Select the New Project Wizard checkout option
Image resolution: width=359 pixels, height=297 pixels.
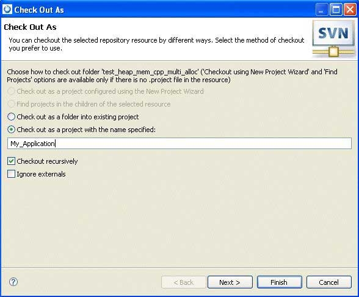106,91
